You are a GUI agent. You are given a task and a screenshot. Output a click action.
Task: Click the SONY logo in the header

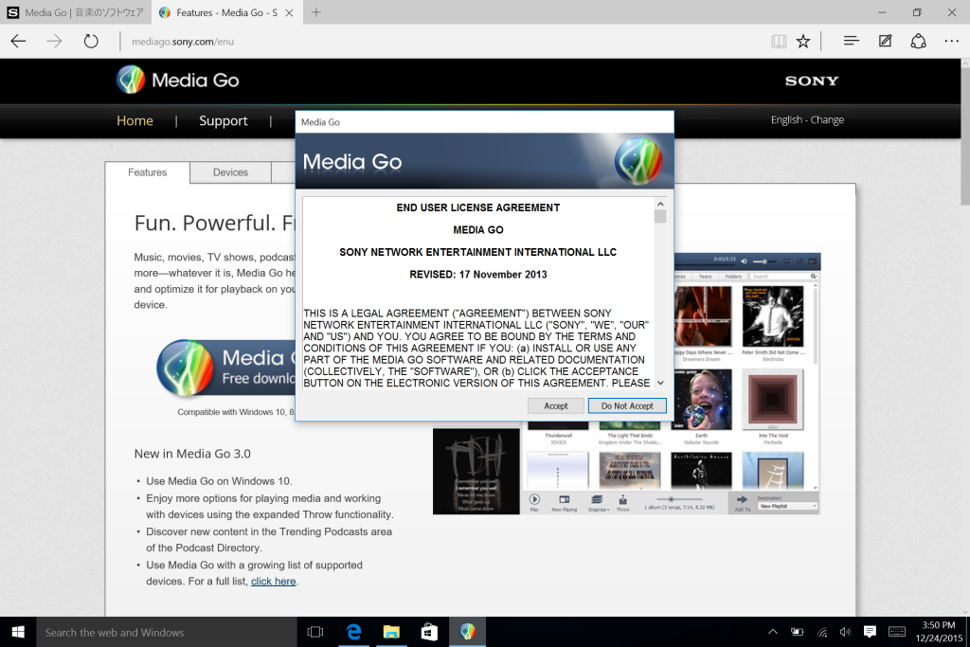coord(812,81)
